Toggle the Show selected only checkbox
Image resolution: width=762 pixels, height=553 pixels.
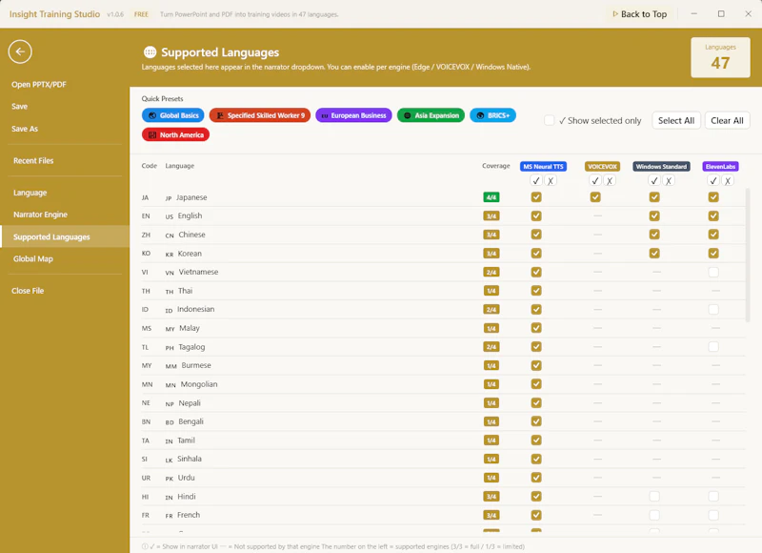click(550, 120)
